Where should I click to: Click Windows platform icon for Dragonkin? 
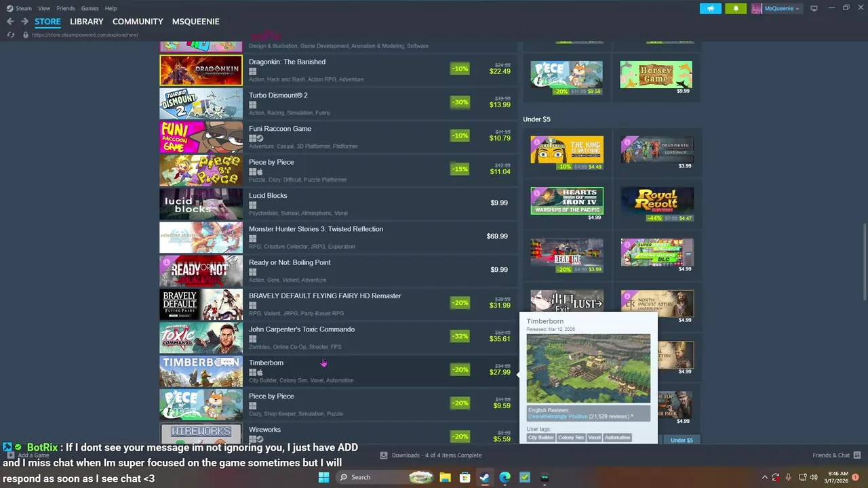click(x=252, y=71)
